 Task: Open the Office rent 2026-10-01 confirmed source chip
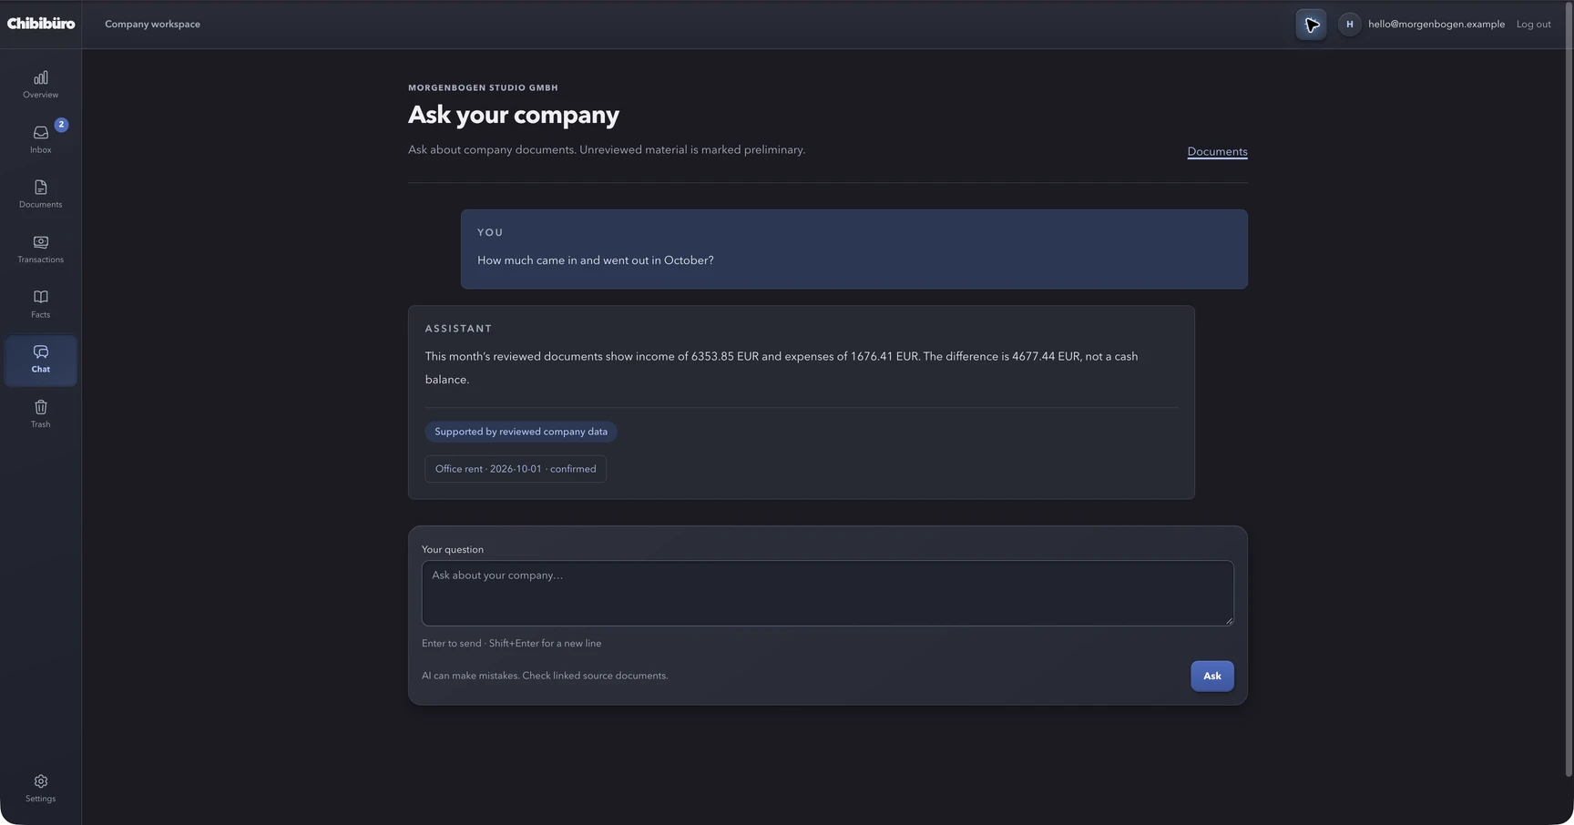[x=516, y=469]
